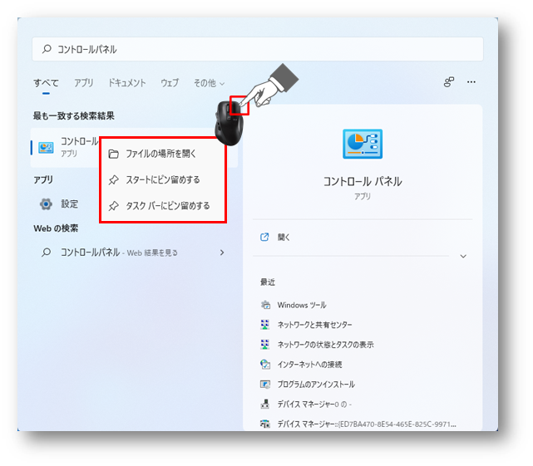
Task: Switch to the ウェブ filter tab
Action: pos(169,83)
